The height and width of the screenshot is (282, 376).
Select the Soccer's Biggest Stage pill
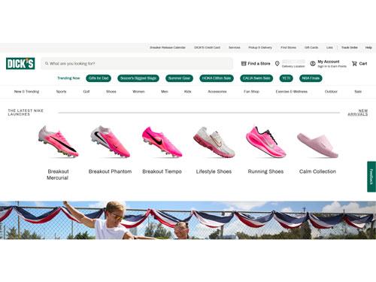138,78
